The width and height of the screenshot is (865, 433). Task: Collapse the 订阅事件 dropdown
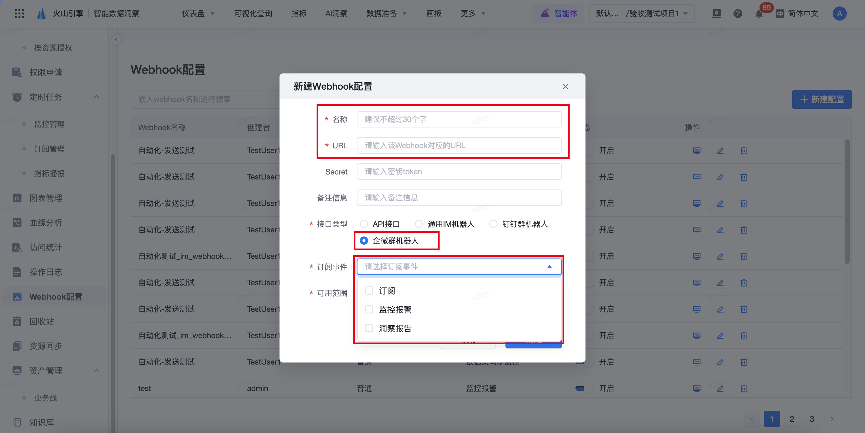pos(549,267)
